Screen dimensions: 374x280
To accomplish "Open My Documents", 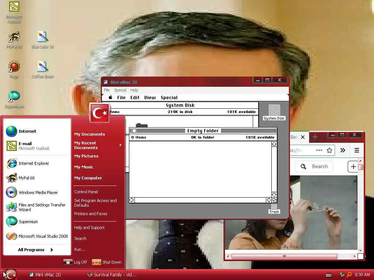I will (89, 134).
